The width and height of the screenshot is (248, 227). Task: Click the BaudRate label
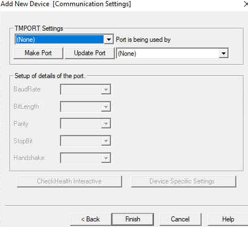coord(27,89)
